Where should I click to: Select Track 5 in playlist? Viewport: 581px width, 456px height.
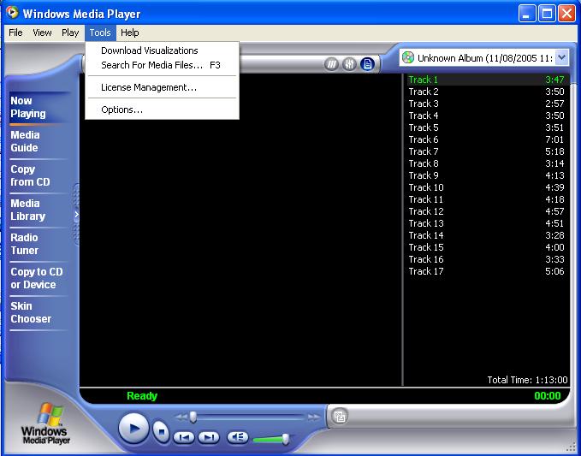tap(487, 127)
